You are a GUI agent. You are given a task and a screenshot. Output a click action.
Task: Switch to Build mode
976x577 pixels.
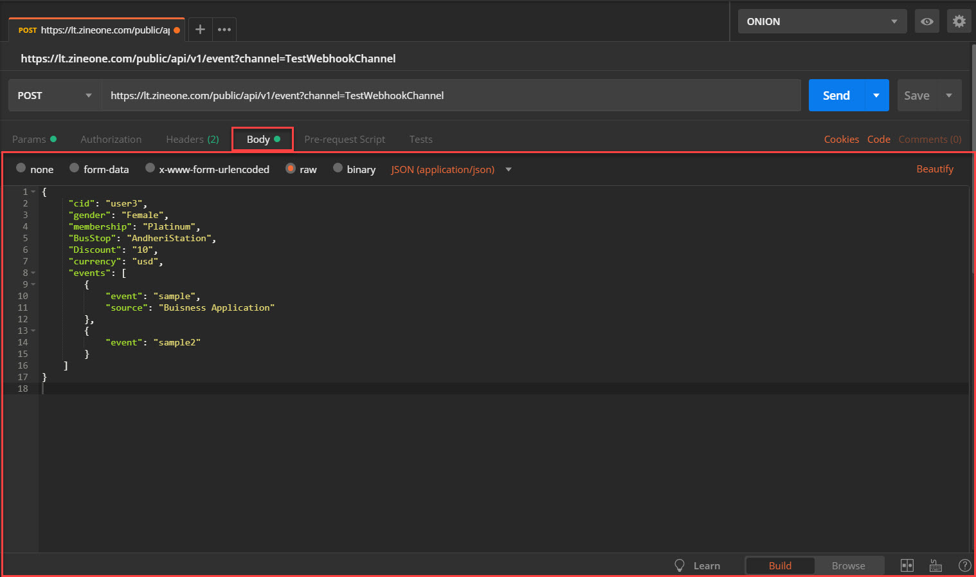780,565
